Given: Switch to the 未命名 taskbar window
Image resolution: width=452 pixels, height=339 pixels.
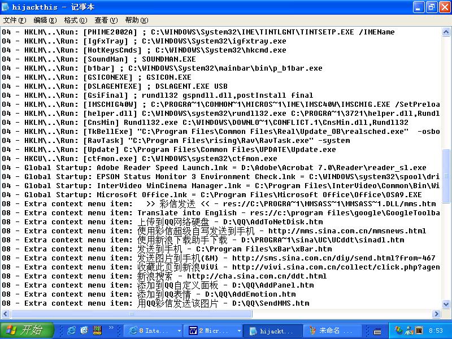Looking at the screenshot, I should point(332,331).
